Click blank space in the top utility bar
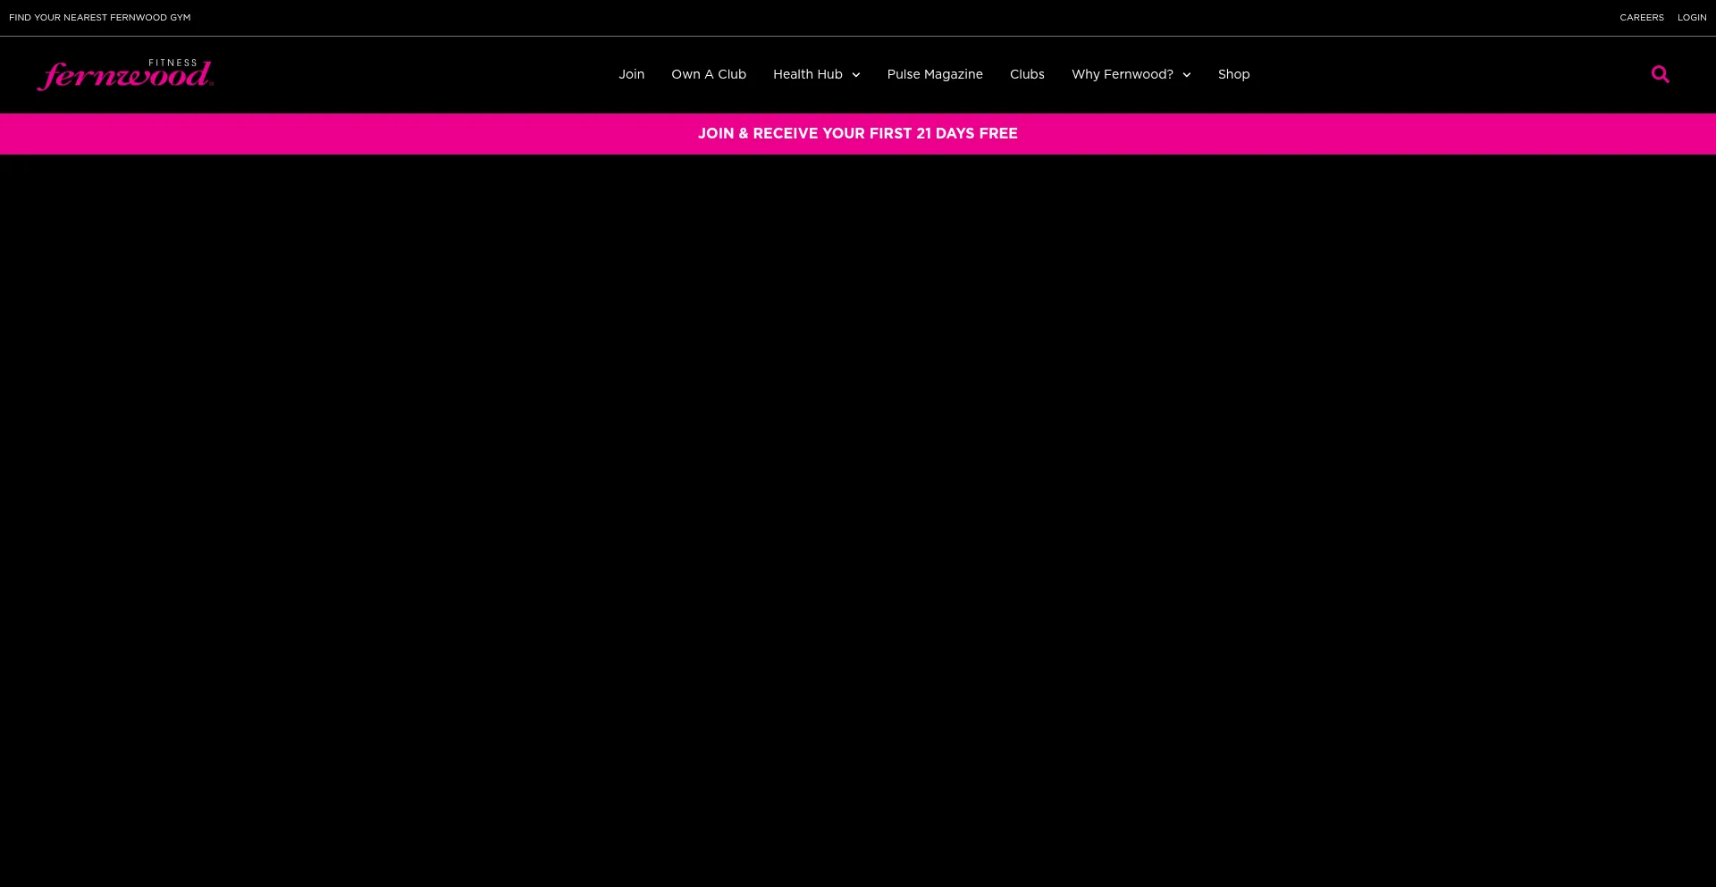Image resolution: width=1716 pixels, height=887 pixels. coord(894,18)
